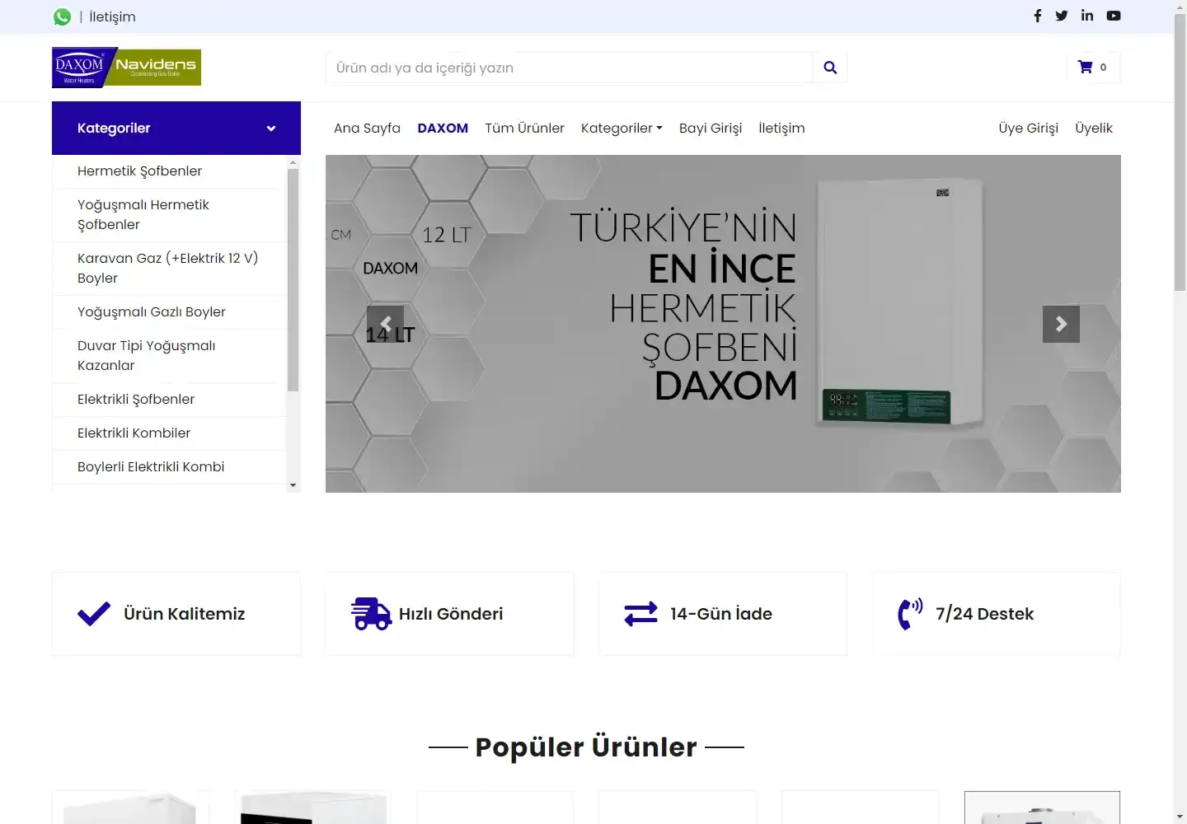Screen dimensions: 1187x824
Task: Click the category list scroll-up arrow
Action: point(293,163)
